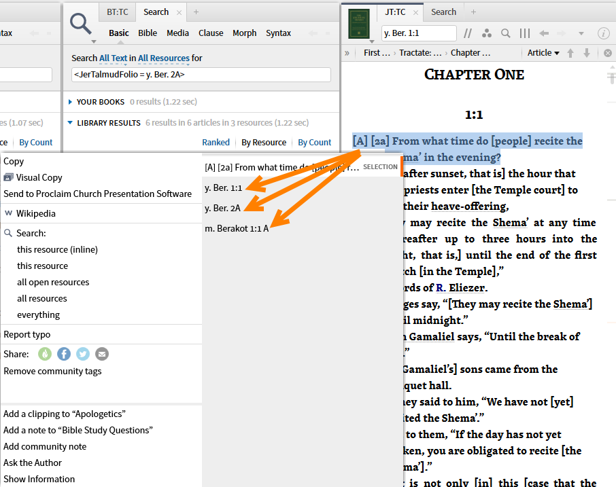Viewport: 616px width, 487px height.
Task: Share by email envelope icon
Action: [x=102, y=354]
